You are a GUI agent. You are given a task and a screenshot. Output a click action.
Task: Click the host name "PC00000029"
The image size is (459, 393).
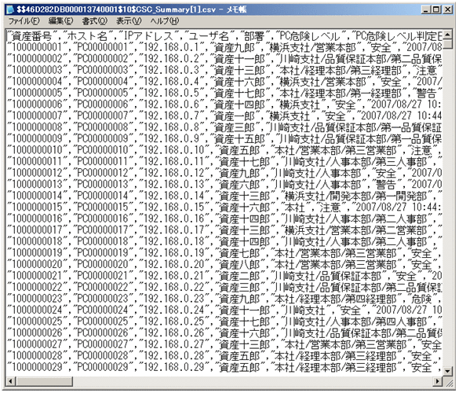(x=103, y=368)
